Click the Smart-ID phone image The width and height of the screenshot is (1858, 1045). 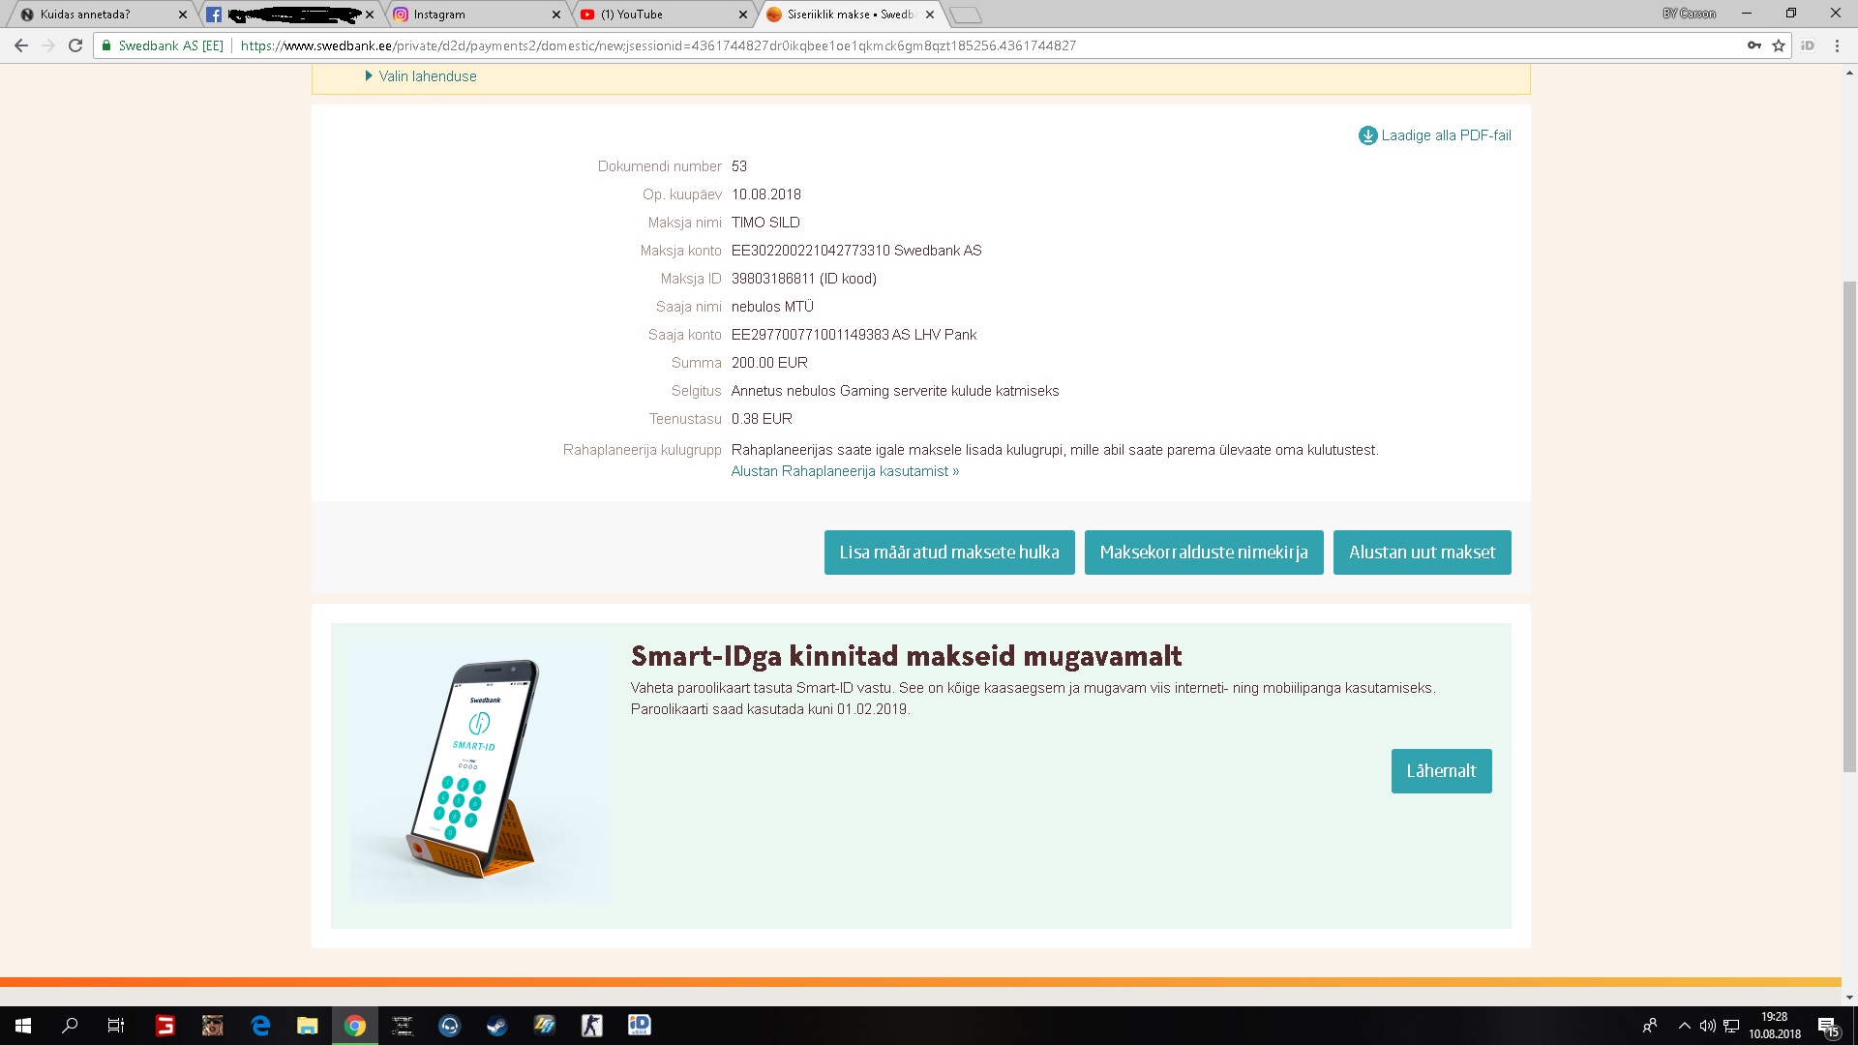(480, 772)
